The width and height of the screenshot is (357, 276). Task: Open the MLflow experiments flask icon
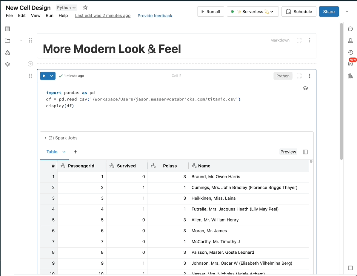pyautogui.click(x=350, y=41)
